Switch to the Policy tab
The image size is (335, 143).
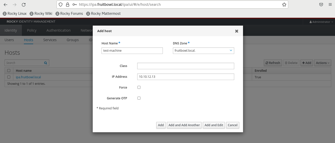(32, 30)
